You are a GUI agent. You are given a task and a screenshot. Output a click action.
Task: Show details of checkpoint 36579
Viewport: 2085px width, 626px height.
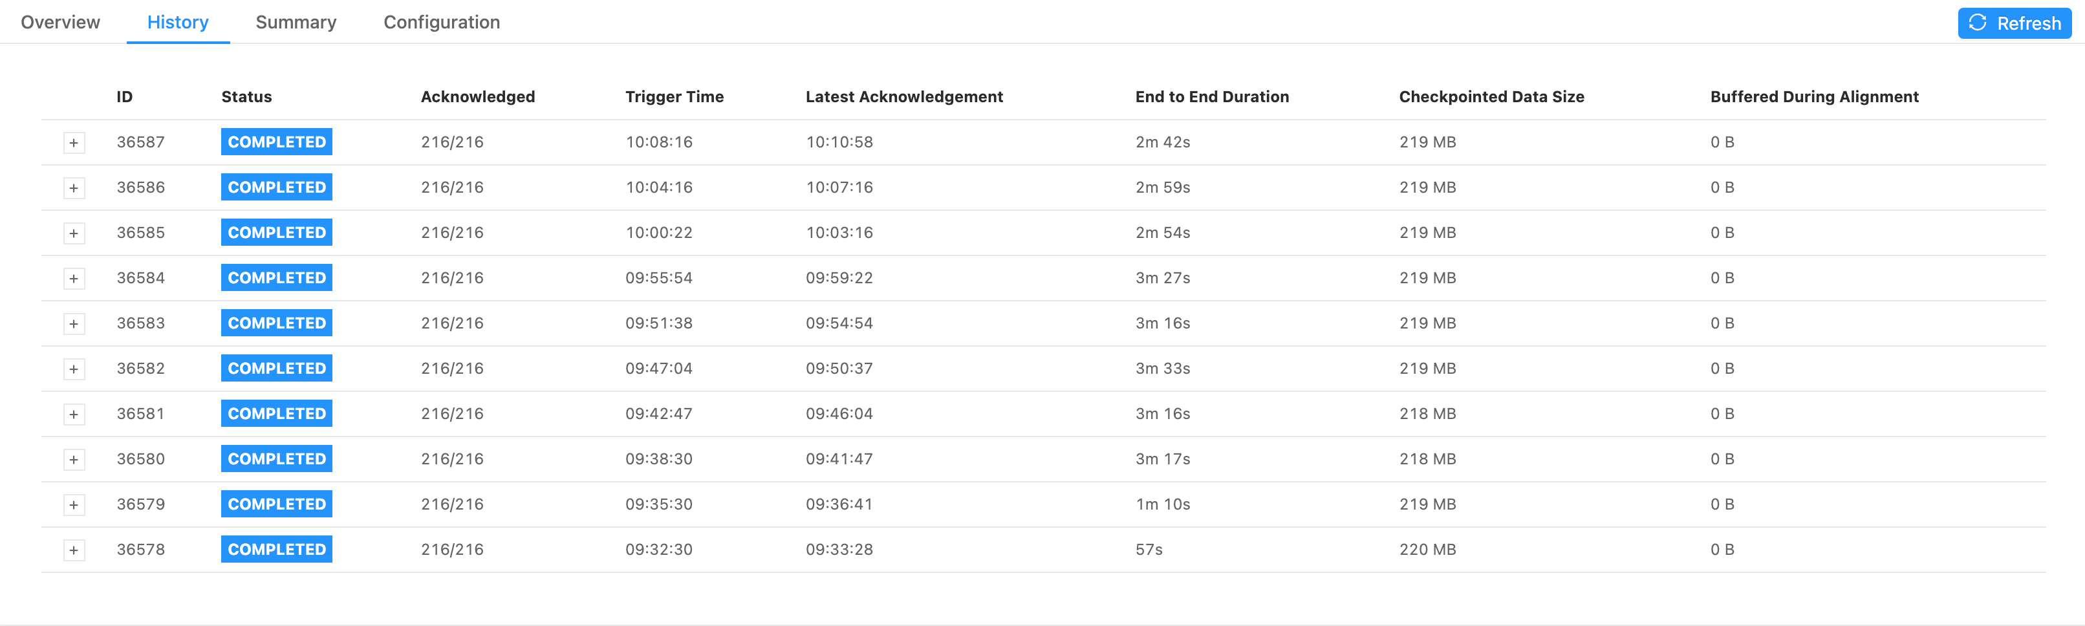[x=74, y=505]
